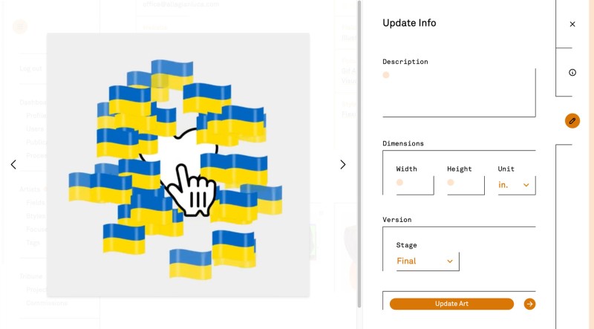Expand the Stage dropdown set to Final

point(428,261)
